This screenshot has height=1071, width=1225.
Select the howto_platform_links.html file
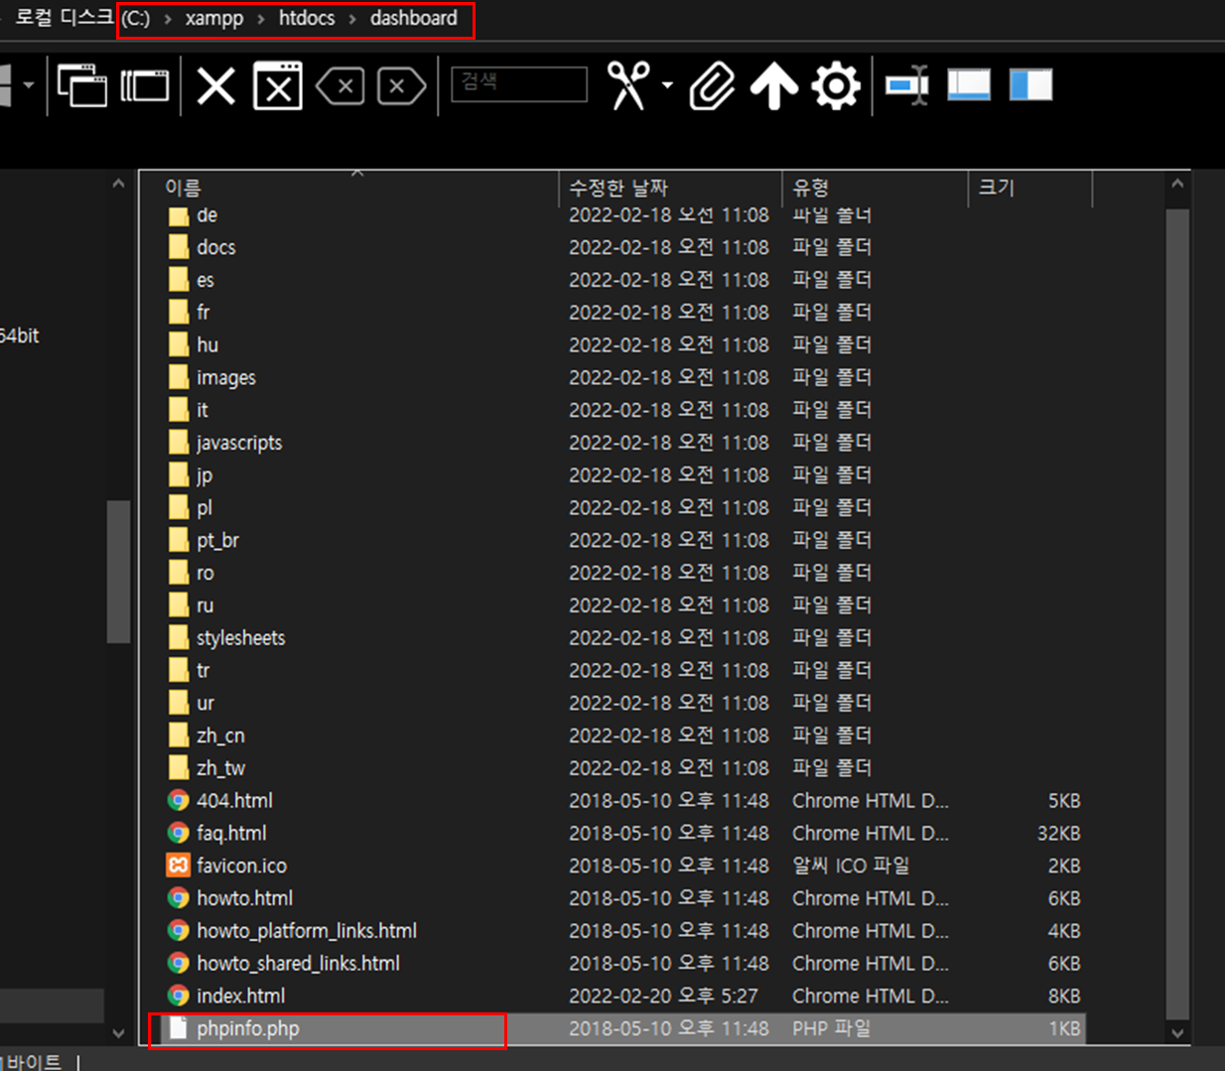click(x=306, y=931)
